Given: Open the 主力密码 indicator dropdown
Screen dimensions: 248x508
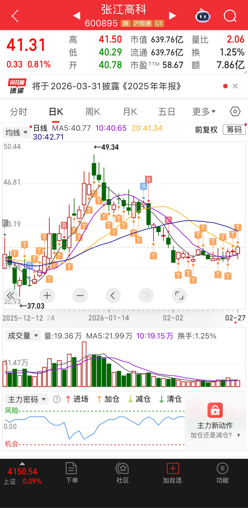Looking at the screenshot, I should point(26,399).
